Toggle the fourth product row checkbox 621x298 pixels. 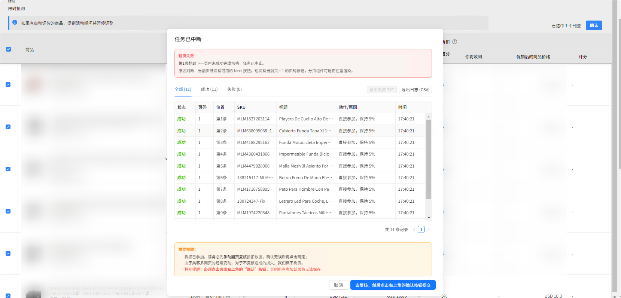click(8, 211)
